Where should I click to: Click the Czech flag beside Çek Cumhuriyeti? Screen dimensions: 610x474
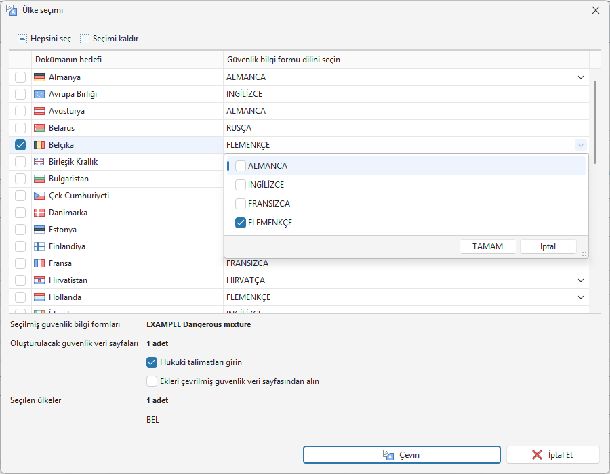[x=39, y=196]
